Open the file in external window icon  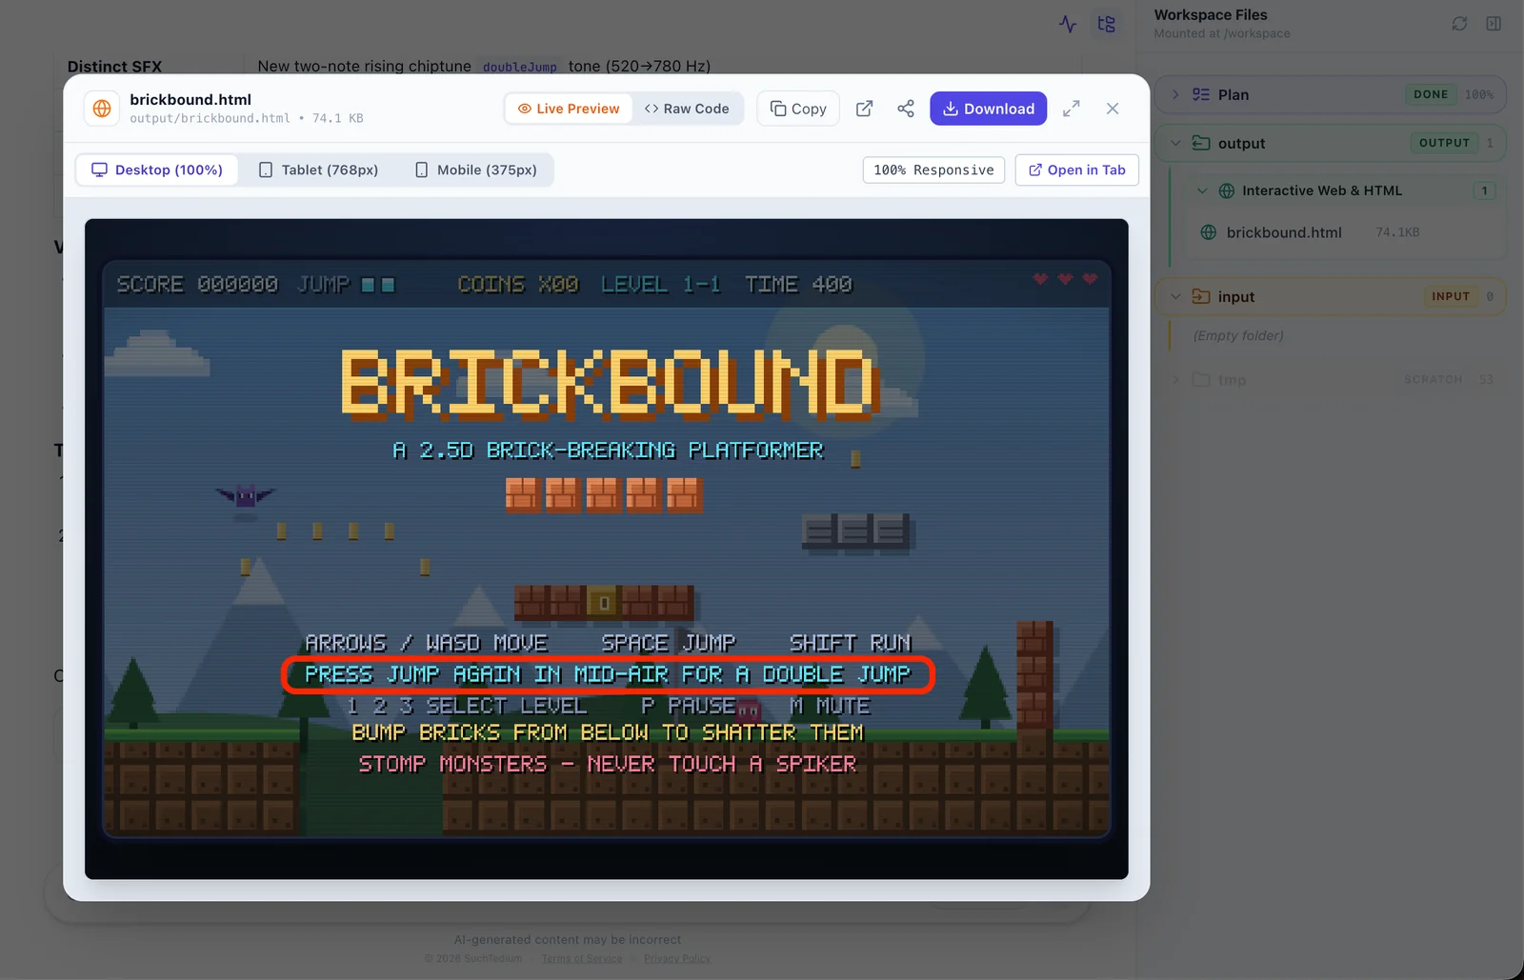[x=864, y=109]
